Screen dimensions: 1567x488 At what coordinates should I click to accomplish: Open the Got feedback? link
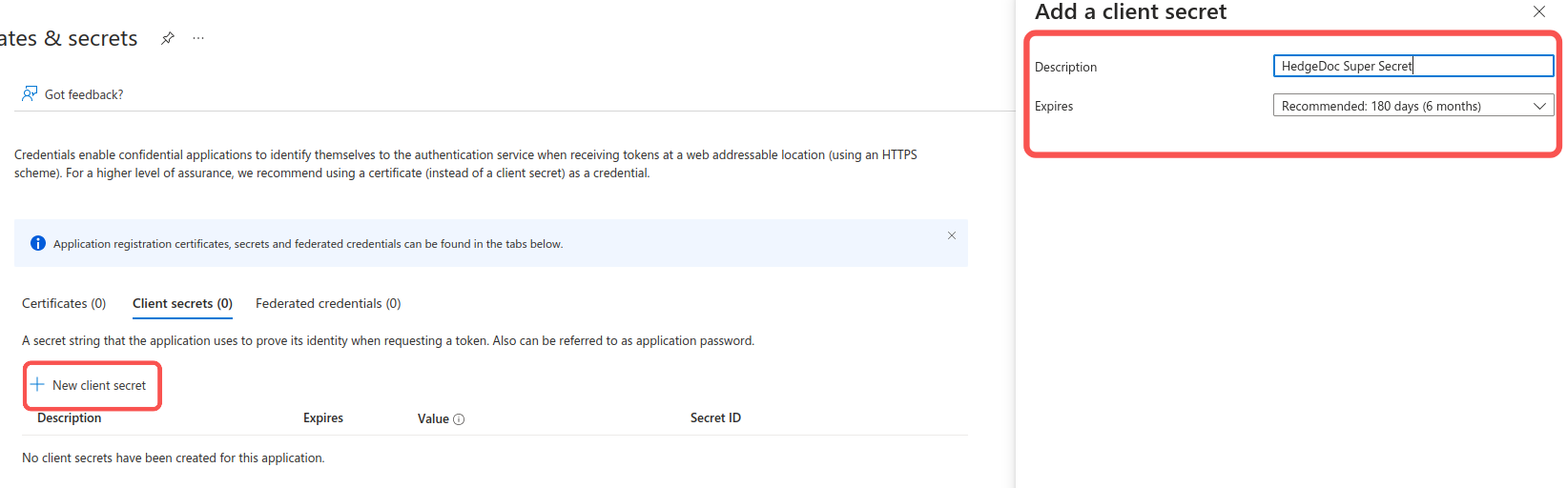click(x=84, y=94)
